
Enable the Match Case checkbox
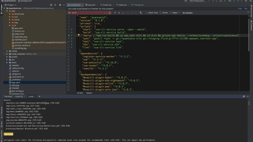(x=147, y=13)
